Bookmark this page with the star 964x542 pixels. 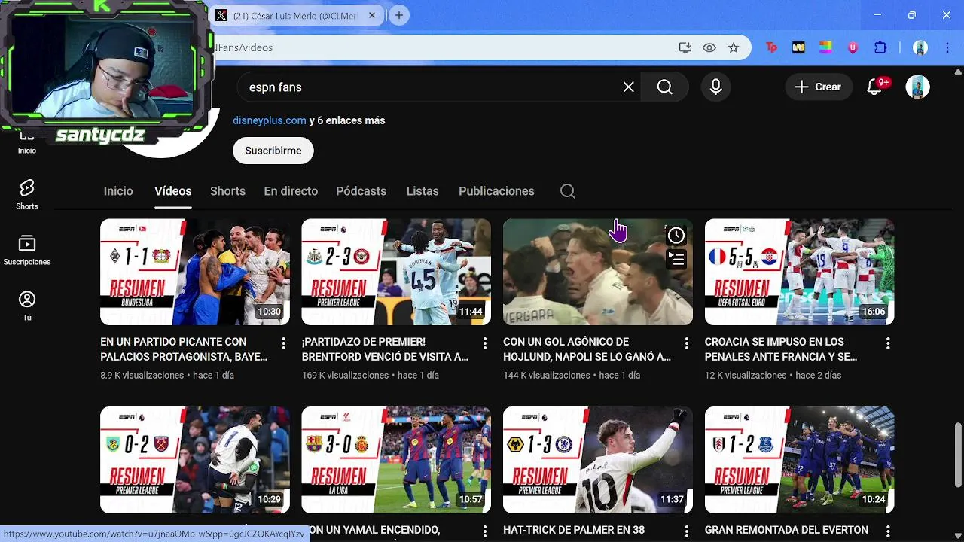point(734,47)
